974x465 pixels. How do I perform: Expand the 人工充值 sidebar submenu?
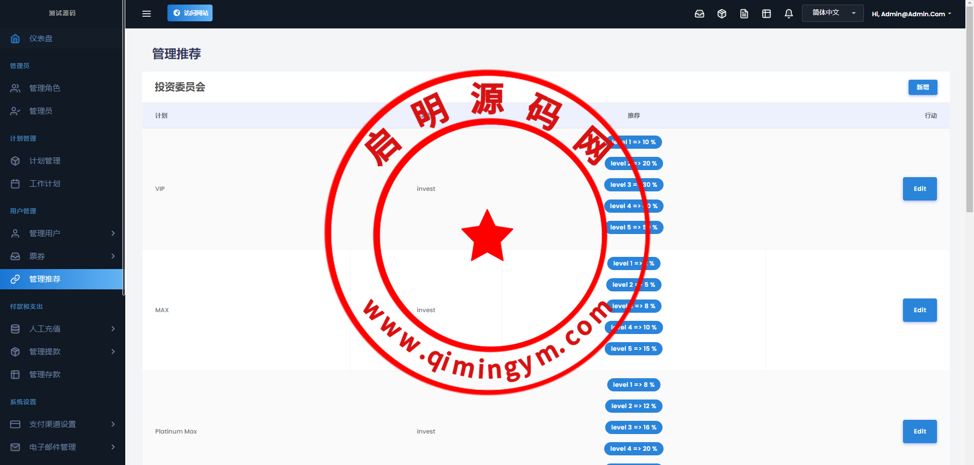(x=113, y=329)
